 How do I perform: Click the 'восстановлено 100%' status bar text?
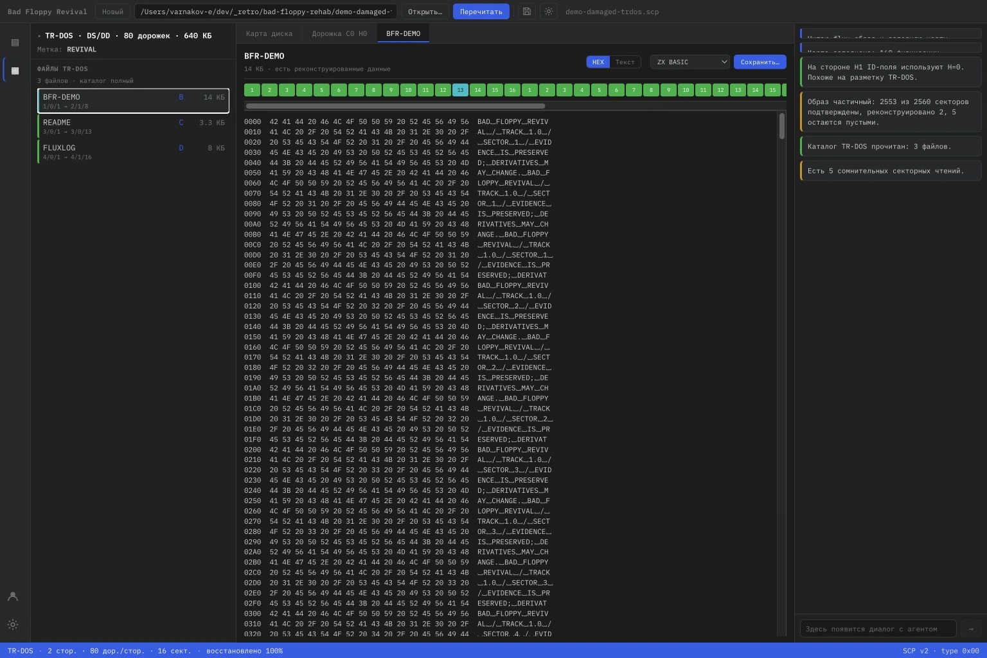tap(244, 651)
